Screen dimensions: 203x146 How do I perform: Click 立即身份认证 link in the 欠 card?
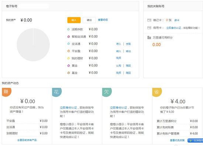tap(118, 108)
